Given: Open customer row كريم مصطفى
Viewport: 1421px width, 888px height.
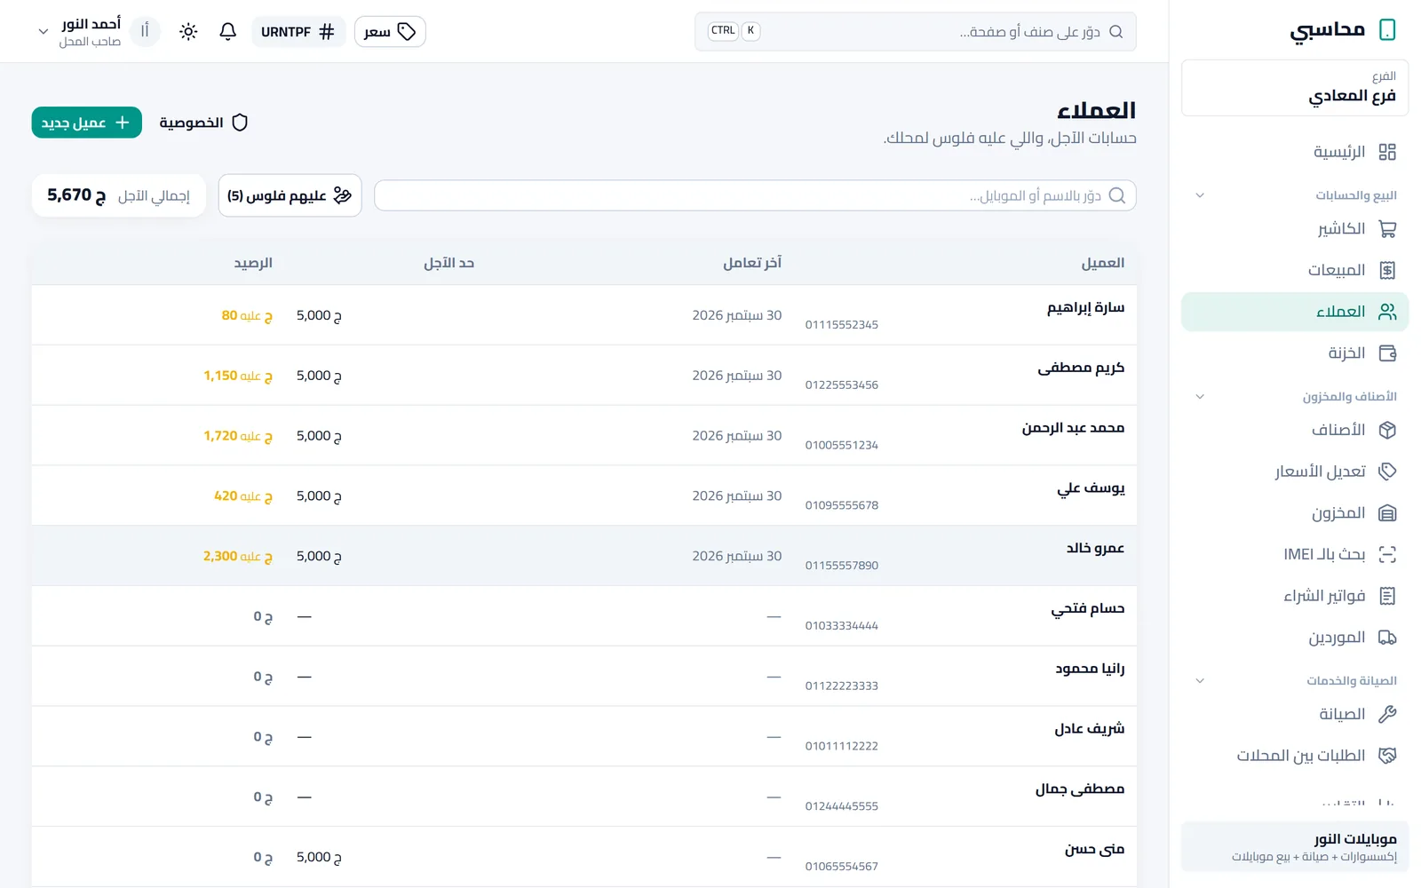Looking at the screenshot, I should click(x=584, y=376).
